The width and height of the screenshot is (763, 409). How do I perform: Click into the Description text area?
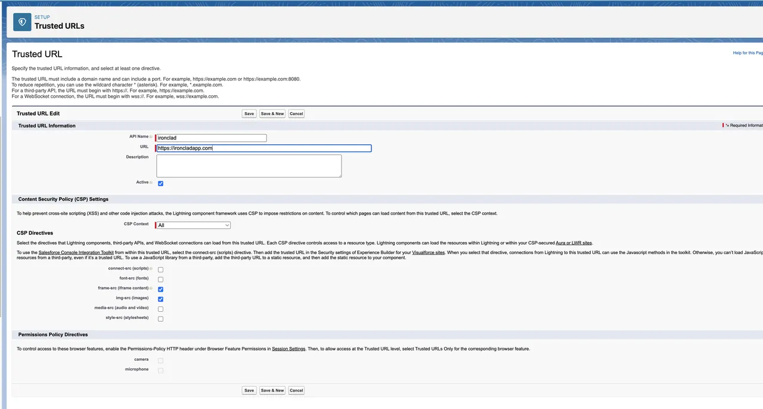click(x=249, y=166)
